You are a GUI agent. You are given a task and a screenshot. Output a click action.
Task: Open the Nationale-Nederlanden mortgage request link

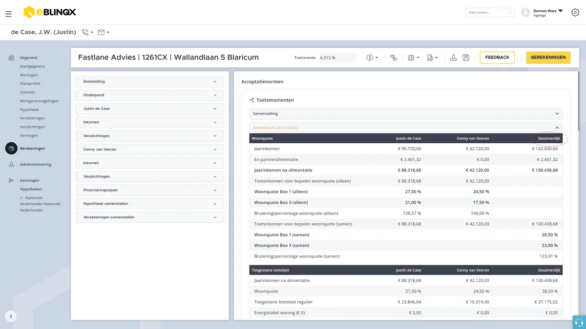(40, 204)
